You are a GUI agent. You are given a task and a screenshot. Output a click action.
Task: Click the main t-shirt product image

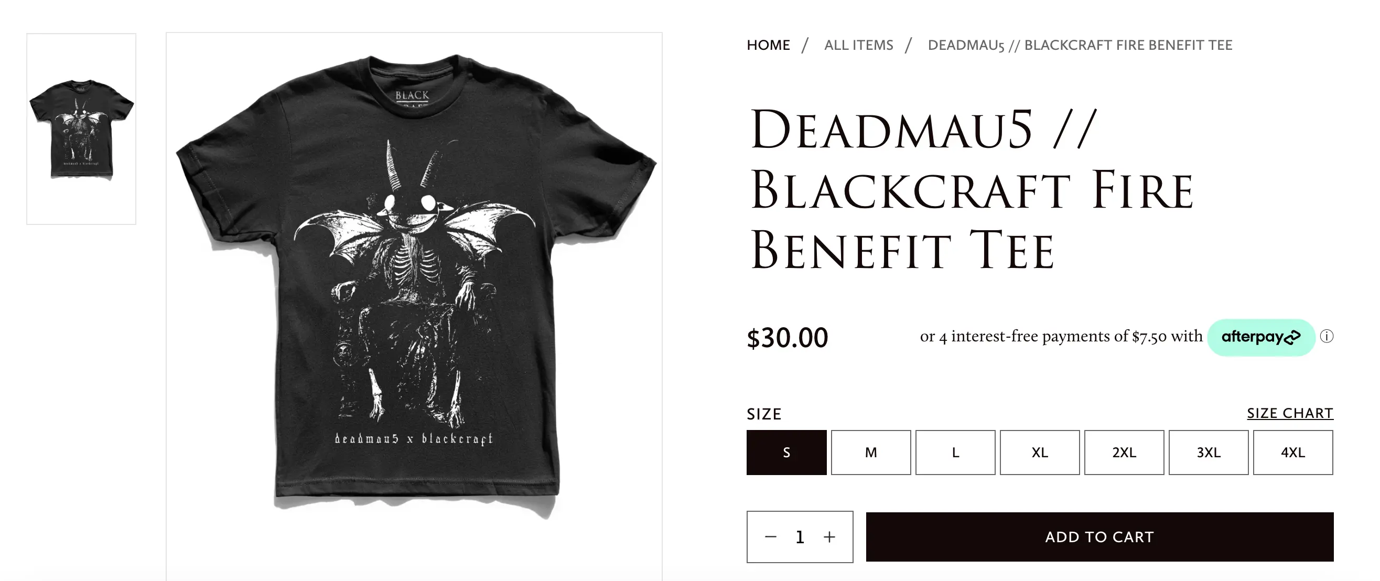[414, 289]
